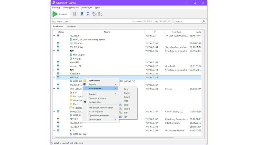Click the IP toolbar icon
The image size is (258, 145).
point(82,14)
